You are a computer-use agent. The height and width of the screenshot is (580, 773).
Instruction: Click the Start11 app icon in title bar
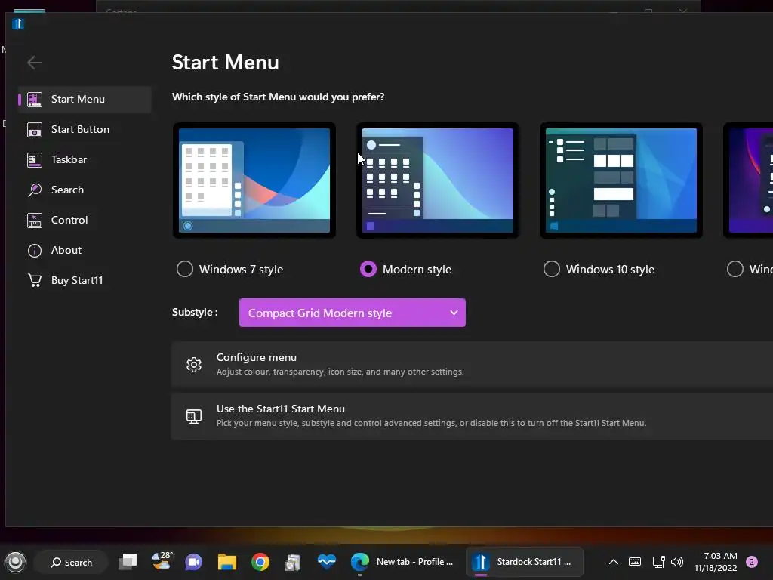tap(18, 24)
